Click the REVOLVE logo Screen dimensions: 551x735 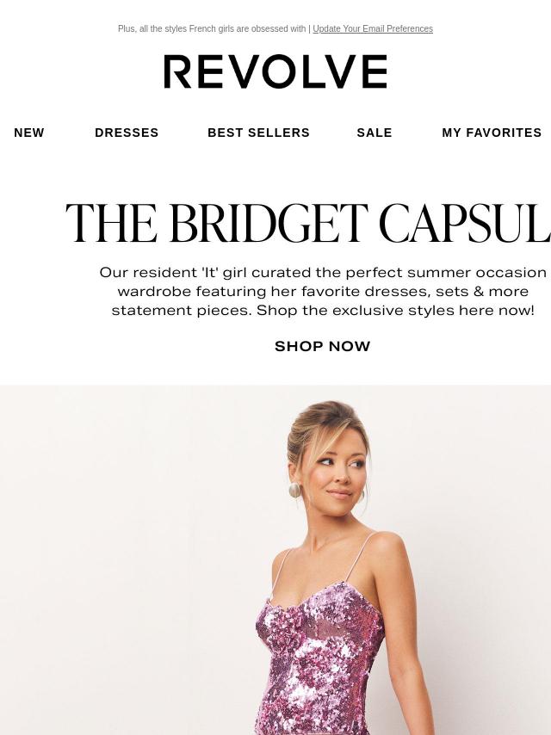[x=275, y=71]
